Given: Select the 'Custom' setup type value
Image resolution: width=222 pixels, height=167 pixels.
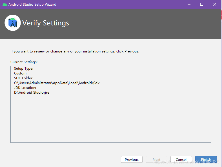Looking at the screenshot, I should point(20,73).
